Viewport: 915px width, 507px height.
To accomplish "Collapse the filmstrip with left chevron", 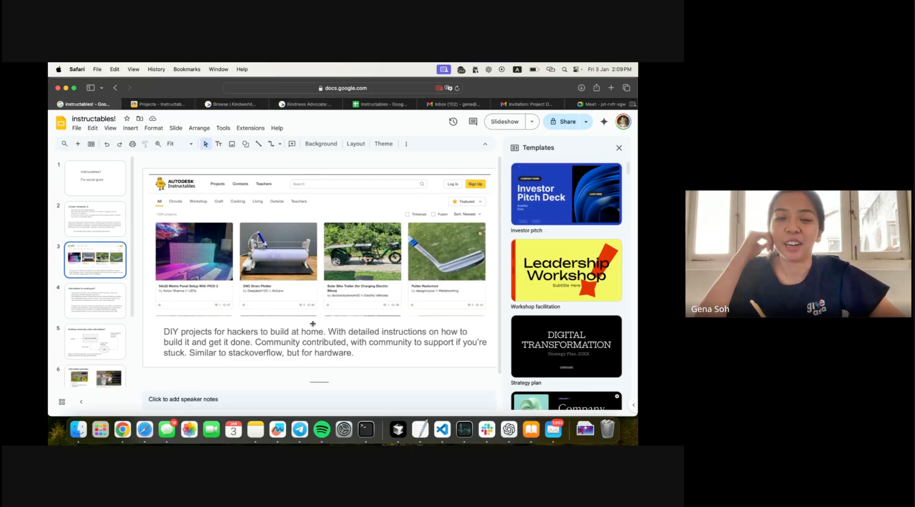I will [x=81, y=402].
